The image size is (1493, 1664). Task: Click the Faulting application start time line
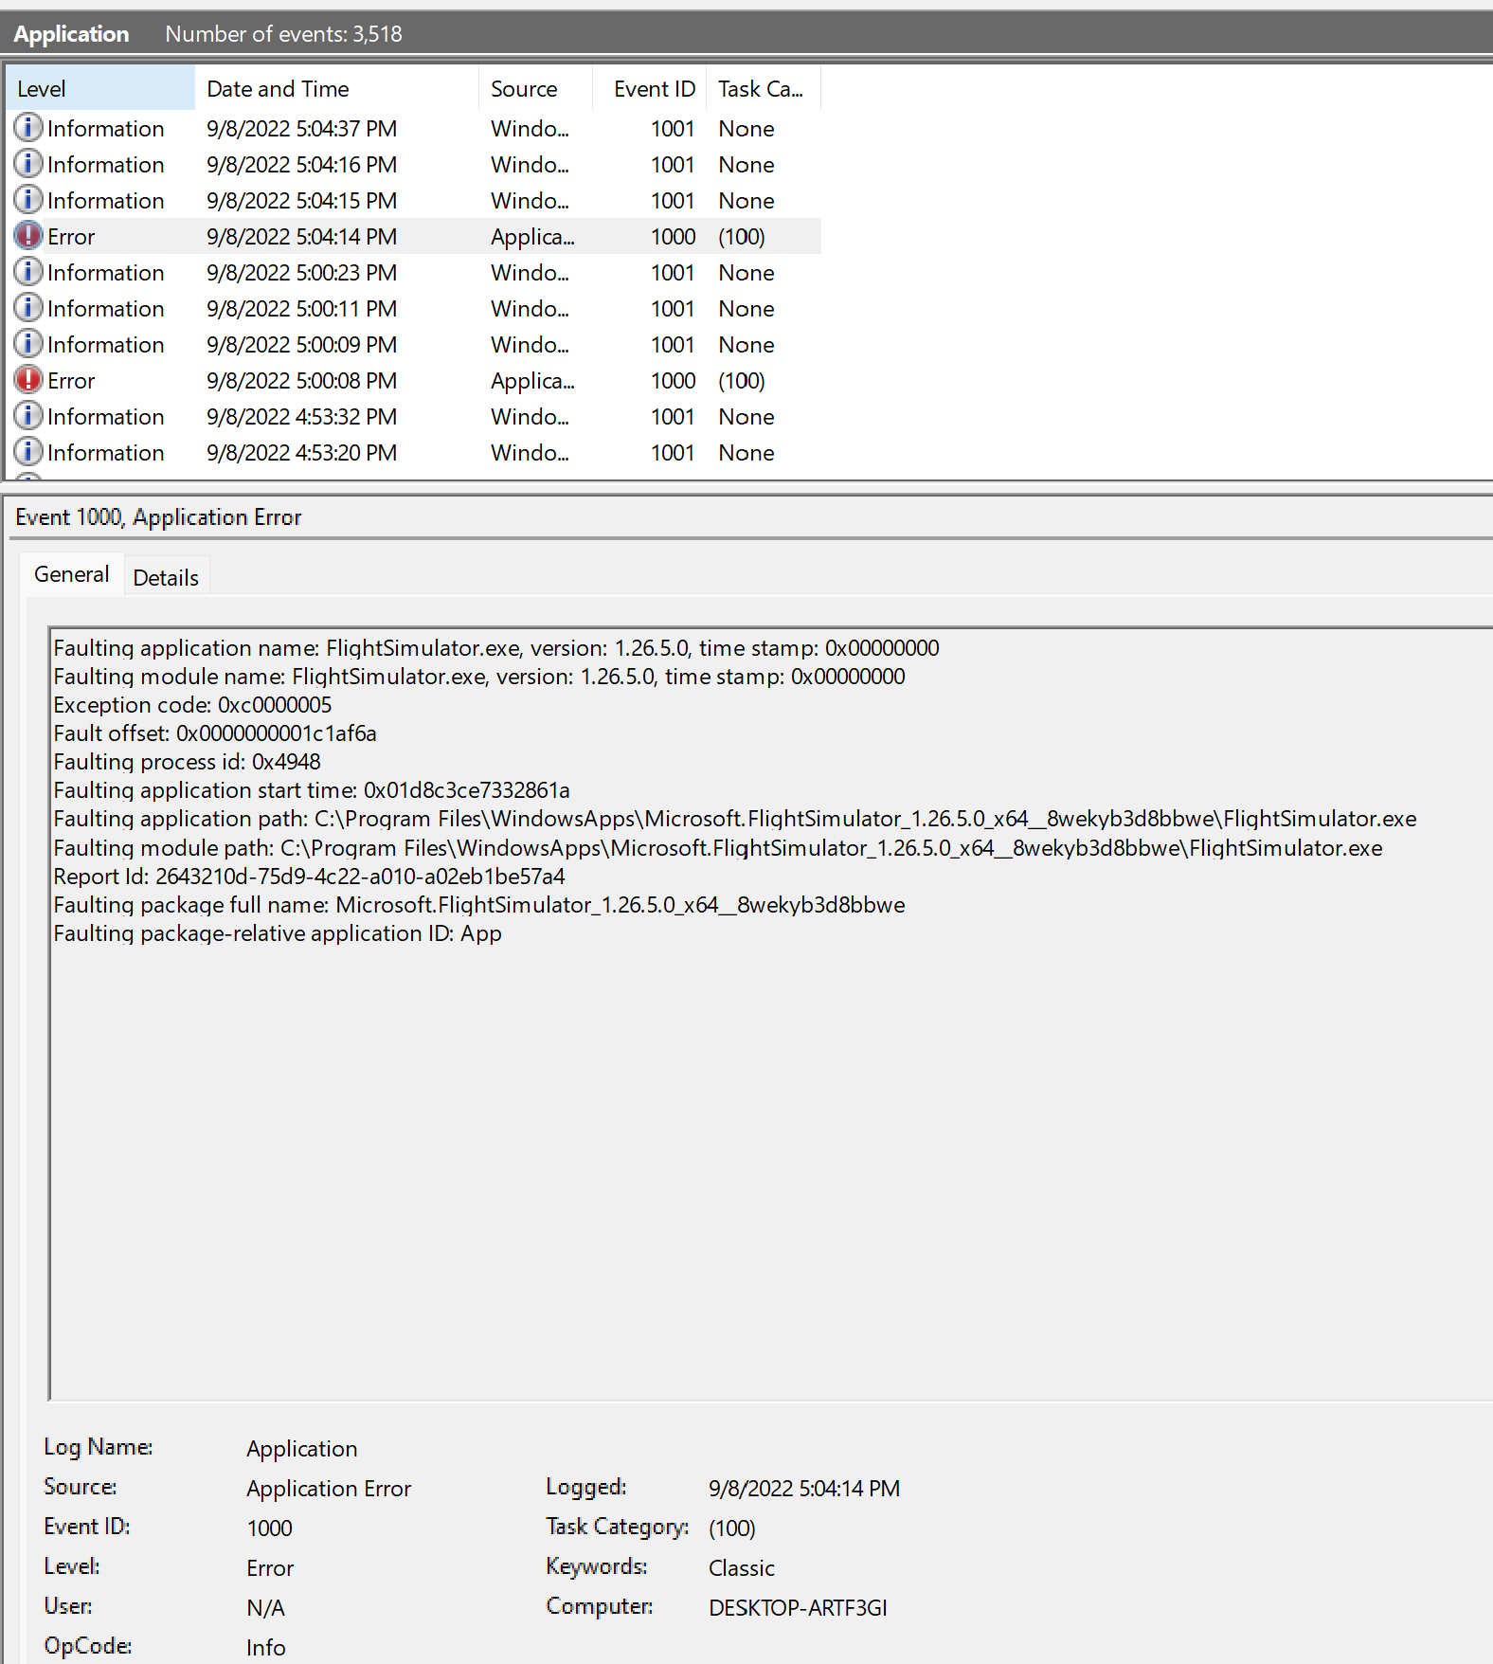point(312,790)
